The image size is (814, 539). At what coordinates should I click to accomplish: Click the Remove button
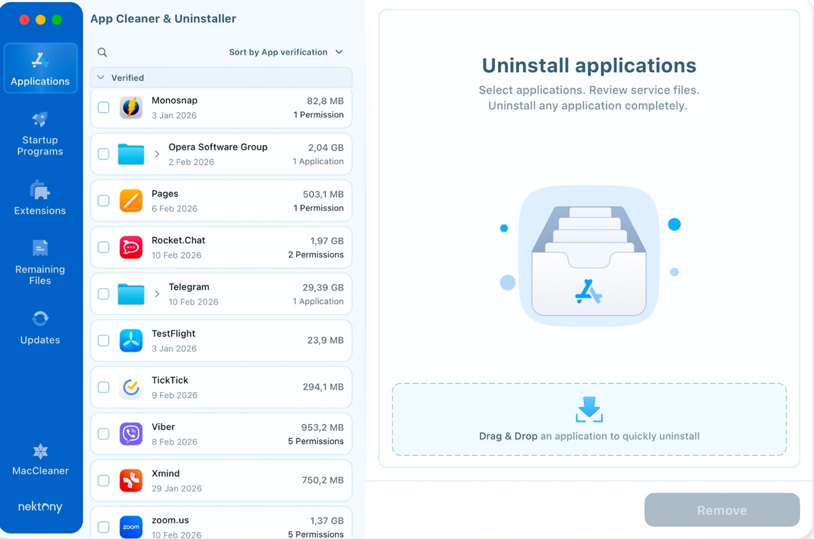pyautogui.click(x=722, y=510)
